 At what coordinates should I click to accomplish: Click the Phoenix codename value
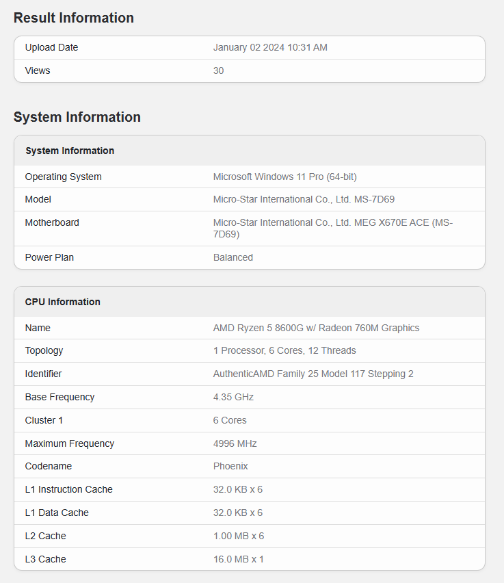[x=230, y=467]
